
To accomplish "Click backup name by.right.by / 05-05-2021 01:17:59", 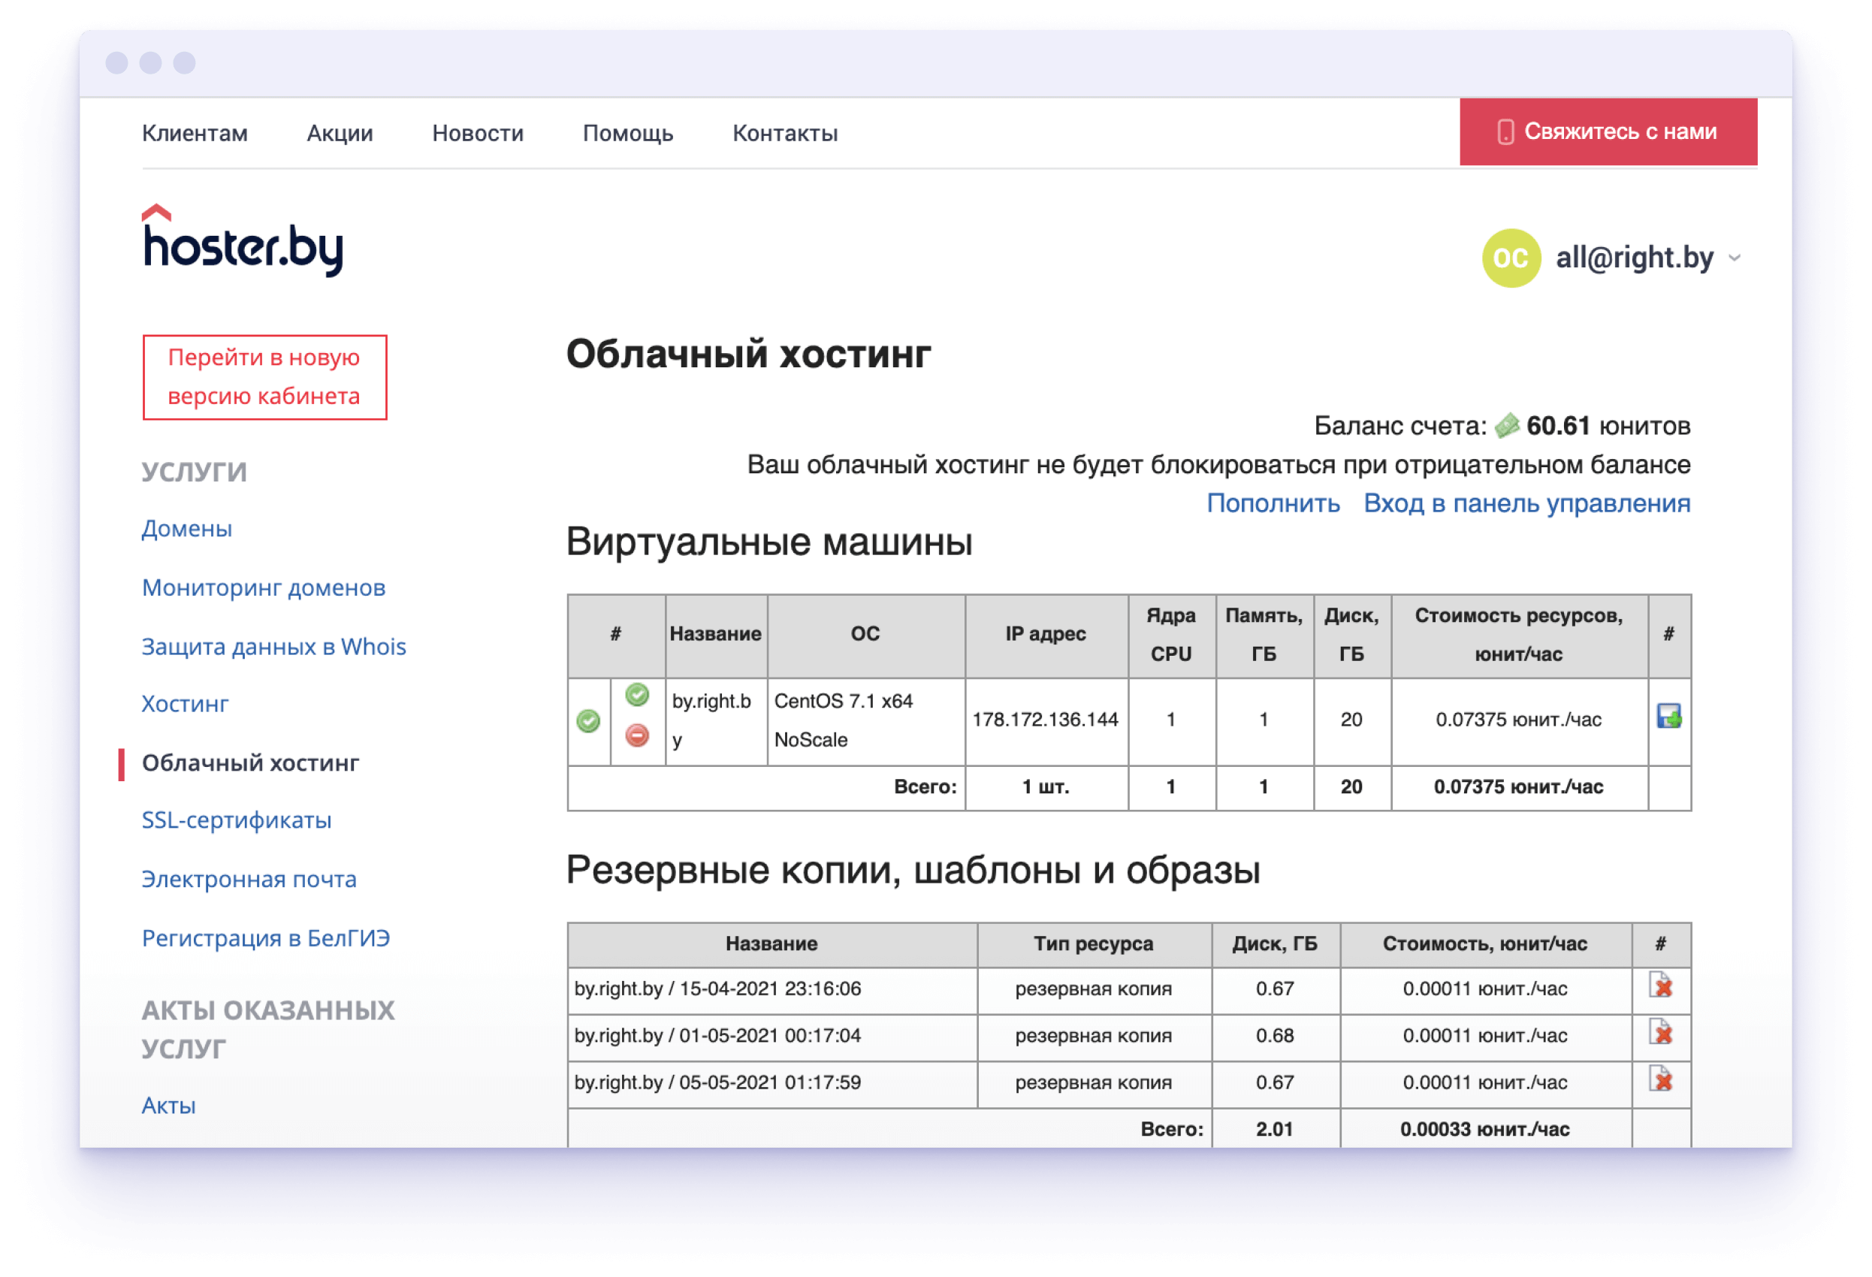I will (x=717, y=1082).
